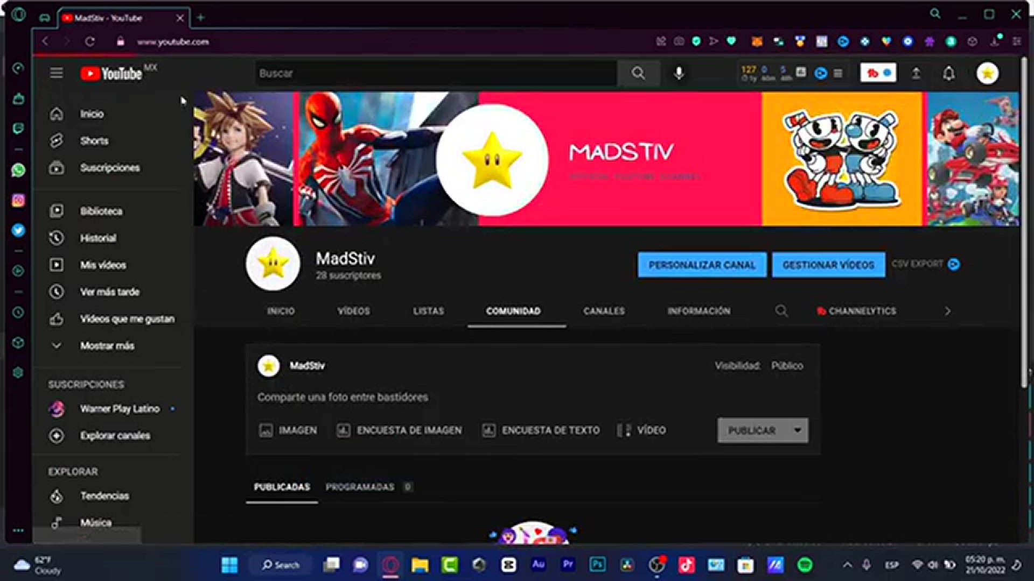Click PERSONALIZAR CANAL button
Image resolution: width=1034 pixels, height=581 pixels.
click(702, 265)
